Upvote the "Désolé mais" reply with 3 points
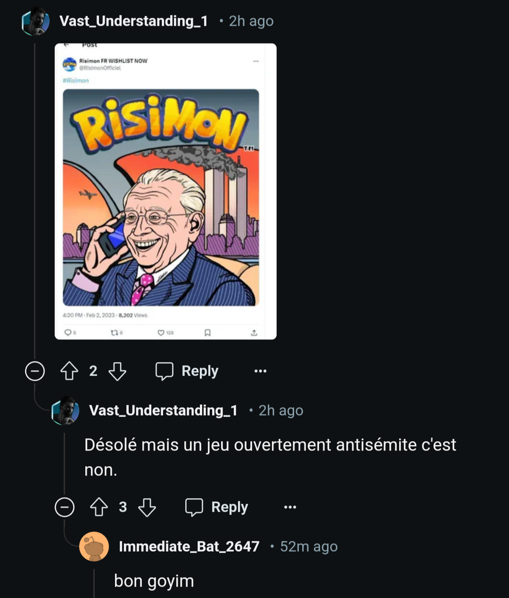This screenshot has height=598, width=509. point(99,507)
